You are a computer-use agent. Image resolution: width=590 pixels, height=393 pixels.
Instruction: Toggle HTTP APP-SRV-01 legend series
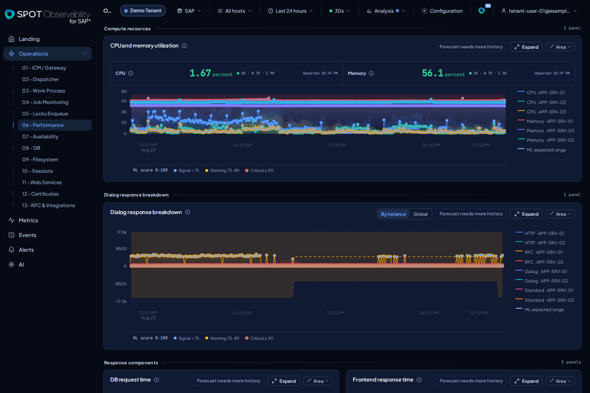540,233
